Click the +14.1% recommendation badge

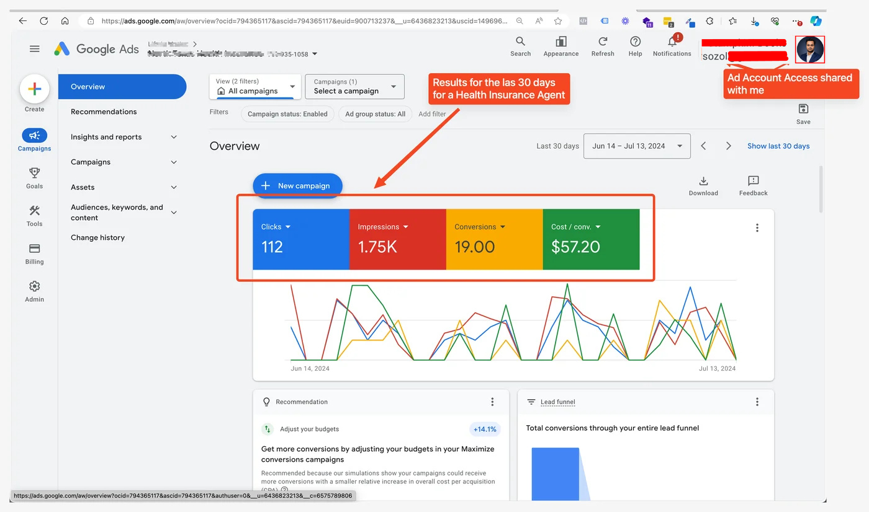(485, 429)
